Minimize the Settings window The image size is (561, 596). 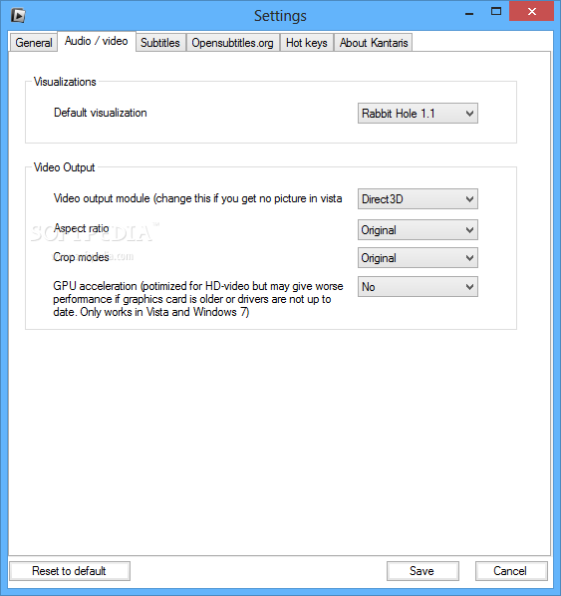tap(469, 13)
